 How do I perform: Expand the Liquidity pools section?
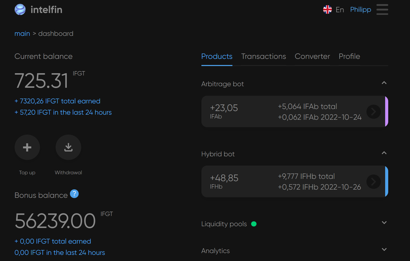384,223
